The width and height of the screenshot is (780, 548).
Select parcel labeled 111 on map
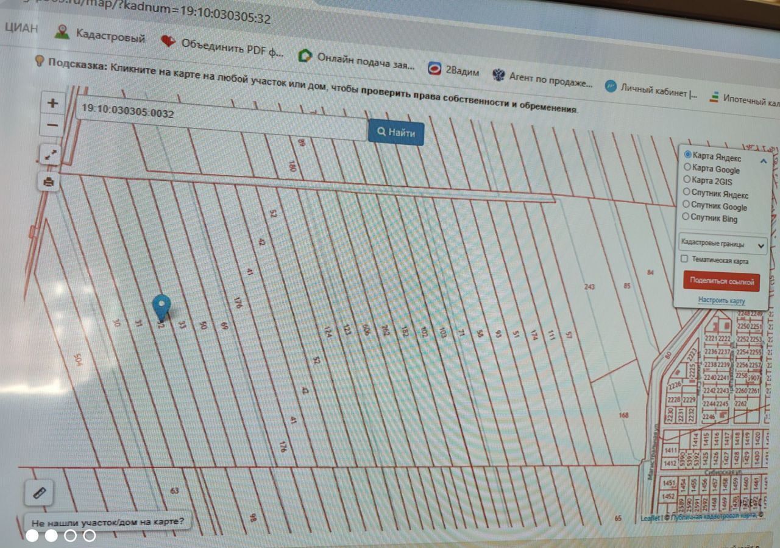(551, 334)
